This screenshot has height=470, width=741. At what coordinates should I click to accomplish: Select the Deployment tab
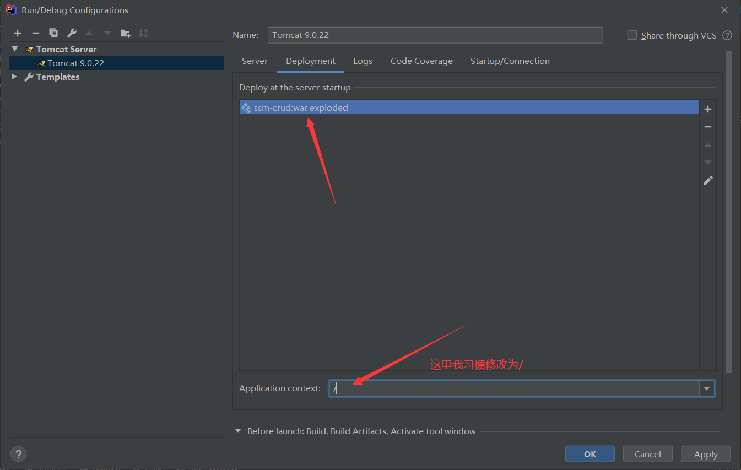pyautogui.click(x=311, y=61)
